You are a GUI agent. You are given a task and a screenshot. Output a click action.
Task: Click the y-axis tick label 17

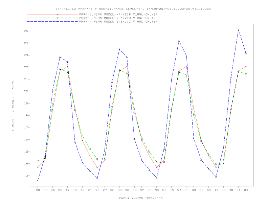coord(26,128)
